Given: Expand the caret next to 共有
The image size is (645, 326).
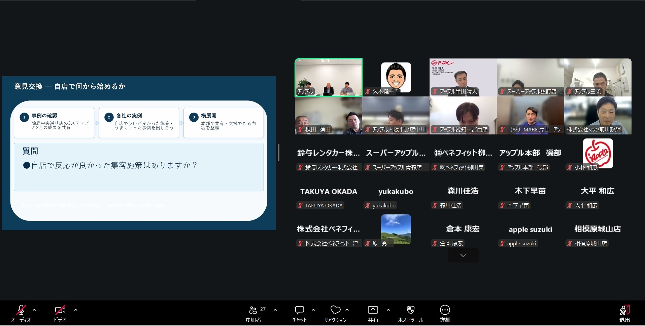Looking at the screenshot, I should [x=388, y=310].
